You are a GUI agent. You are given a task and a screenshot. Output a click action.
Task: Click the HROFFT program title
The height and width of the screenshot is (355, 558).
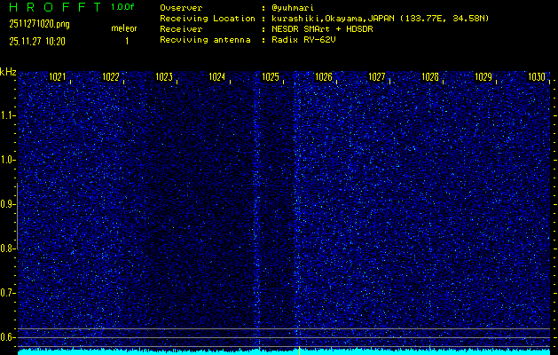55,7
